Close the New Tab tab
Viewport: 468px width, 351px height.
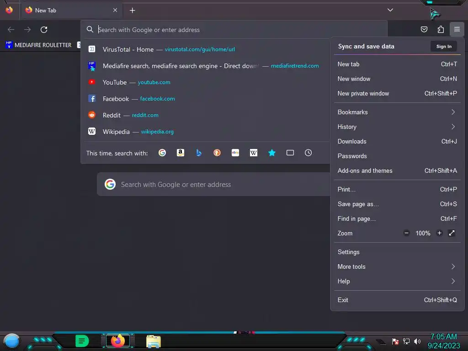tap(115, 10)
